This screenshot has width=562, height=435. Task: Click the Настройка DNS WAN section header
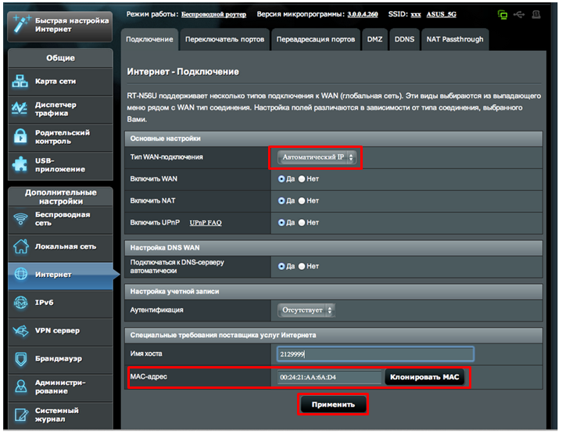coord(334,248)
